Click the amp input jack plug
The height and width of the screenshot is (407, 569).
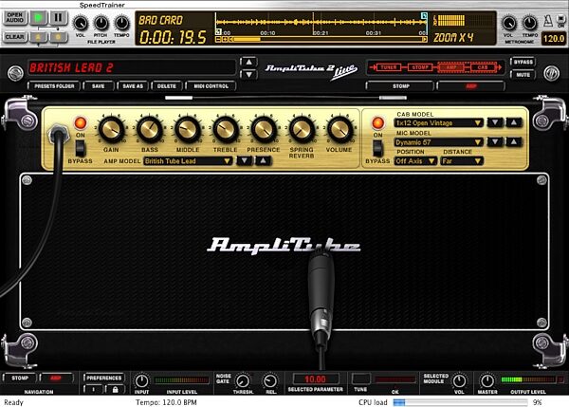pyautogui.click(x=58, y=134)
